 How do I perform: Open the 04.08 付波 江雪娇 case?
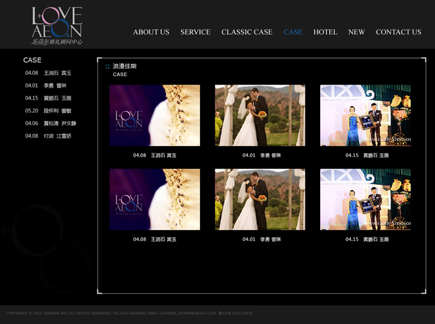(x=48, y=136)
